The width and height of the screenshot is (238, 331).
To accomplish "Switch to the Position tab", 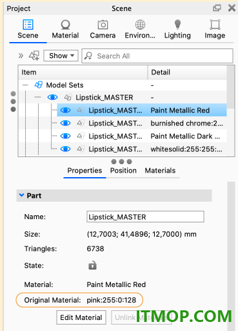I will point(123,171).
